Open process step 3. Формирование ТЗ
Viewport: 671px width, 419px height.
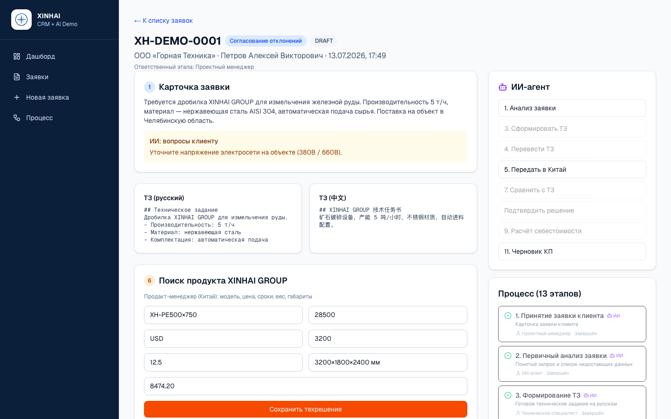572,403
